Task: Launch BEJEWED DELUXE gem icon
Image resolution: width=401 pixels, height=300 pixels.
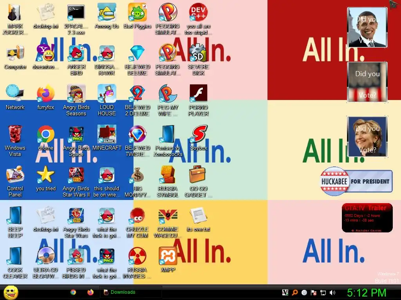Action: [x=137, y=60]
